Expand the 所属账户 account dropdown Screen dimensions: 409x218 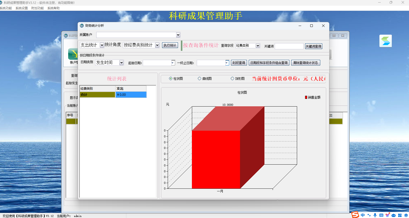pyautogui.click(x=178, y=35)
